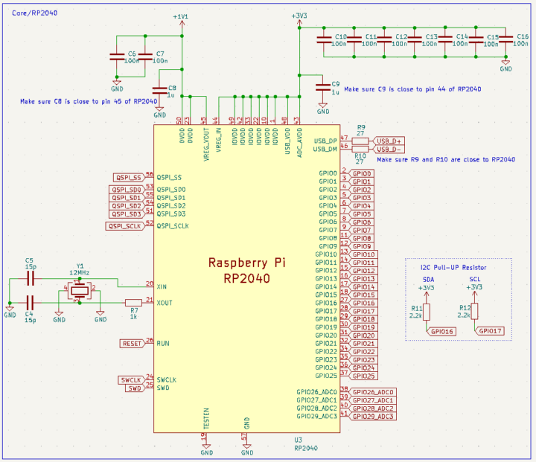Select the Raspberry Pi RP2040 chip title text
Image resolution: width=536 pixels, height=462 pixels.
[x=246, y=270]
